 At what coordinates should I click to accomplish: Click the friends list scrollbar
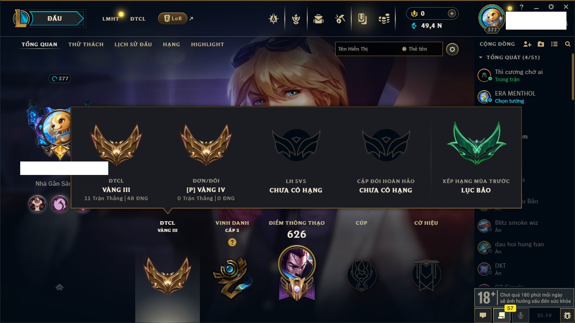[x=573, y=76]
